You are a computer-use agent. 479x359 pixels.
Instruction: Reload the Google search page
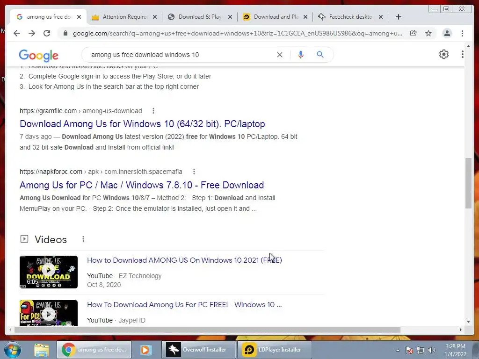coord(47,33)
